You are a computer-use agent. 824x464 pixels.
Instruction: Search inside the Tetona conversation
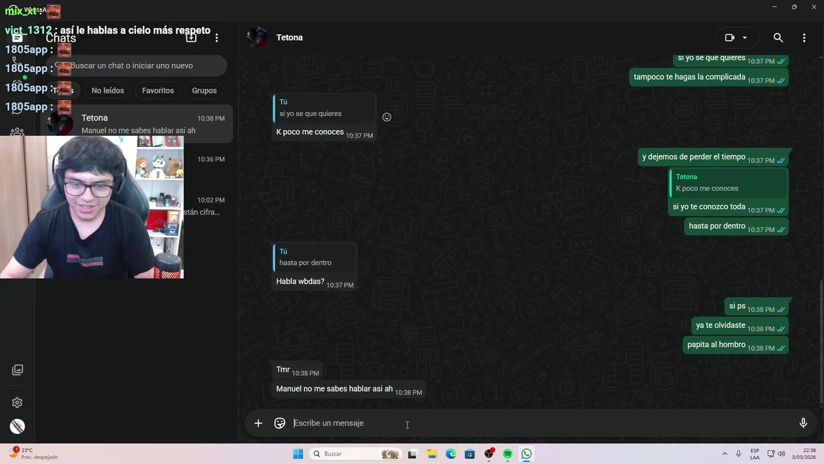778,38
